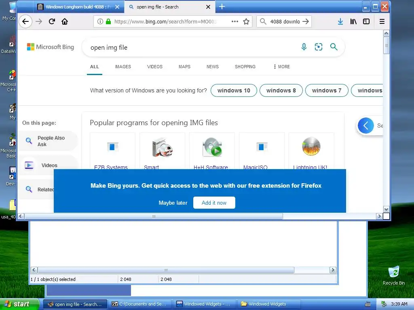414x310 pixels.
Task: Bookmark this page with the star icon
Action: (x=246, y=21)
